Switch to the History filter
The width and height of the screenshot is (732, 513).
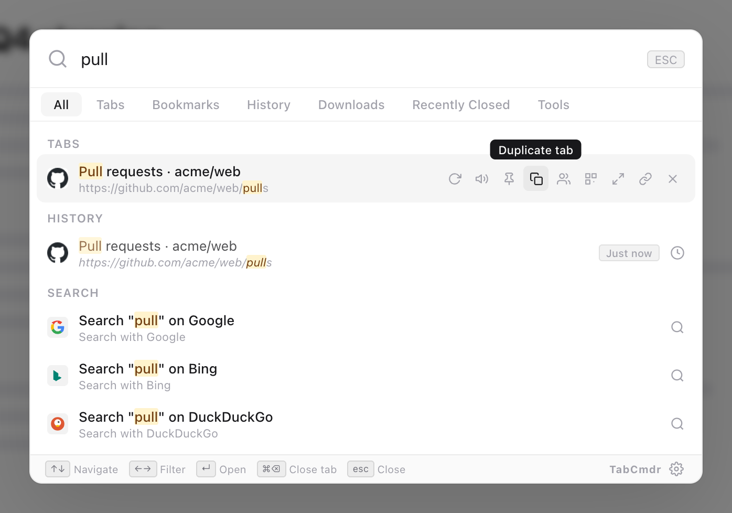(x=268, y=104)
